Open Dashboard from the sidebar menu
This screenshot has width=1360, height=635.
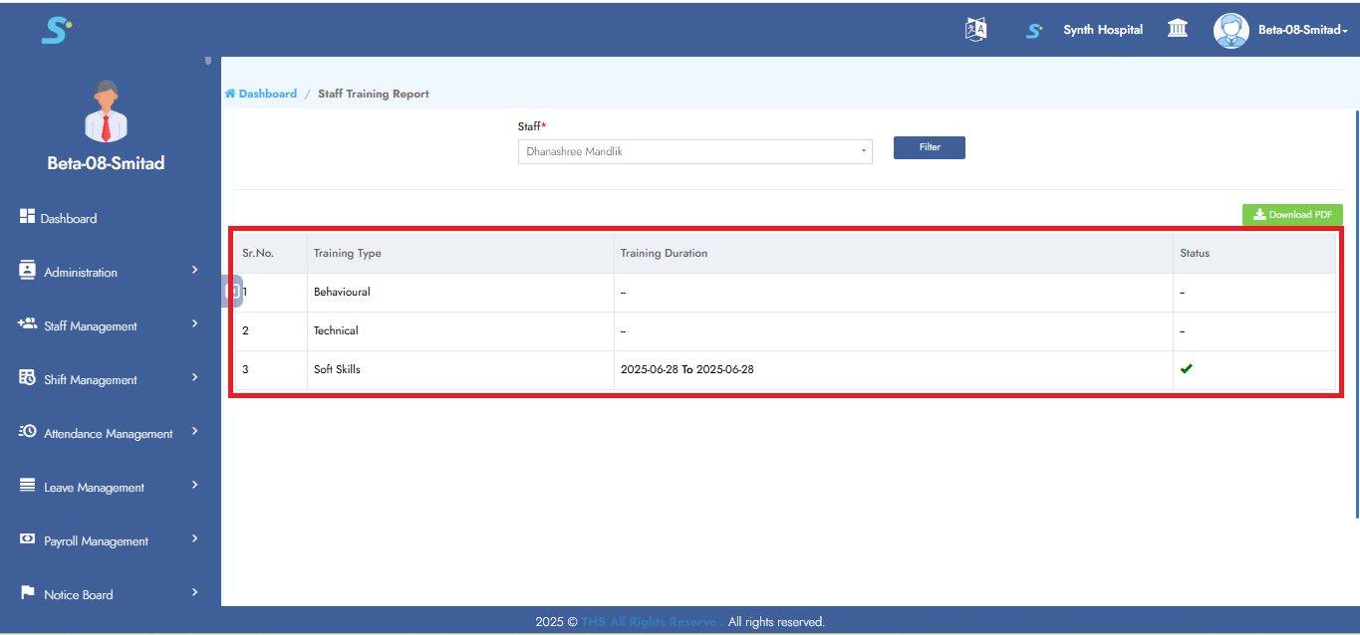(x=69, y=219)
